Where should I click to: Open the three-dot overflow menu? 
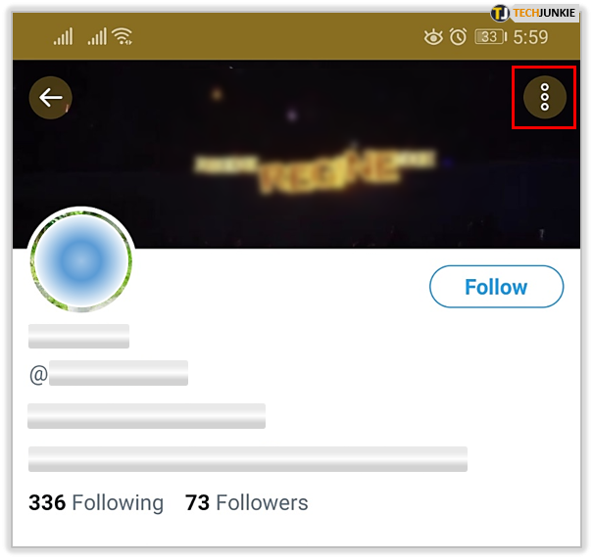[x=545, y=97]
